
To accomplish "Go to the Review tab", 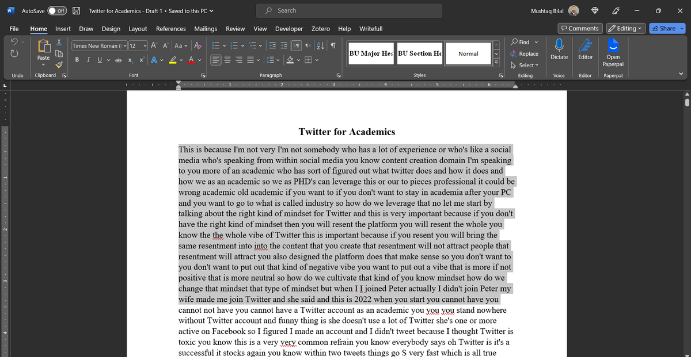I will [235, 28].
